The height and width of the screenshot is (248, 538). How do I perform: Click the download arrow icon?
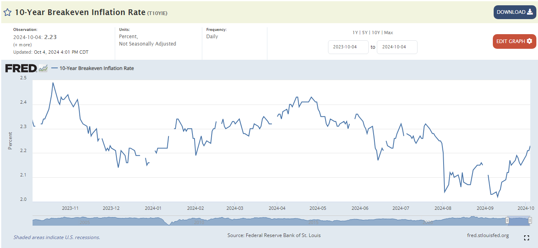530,12
